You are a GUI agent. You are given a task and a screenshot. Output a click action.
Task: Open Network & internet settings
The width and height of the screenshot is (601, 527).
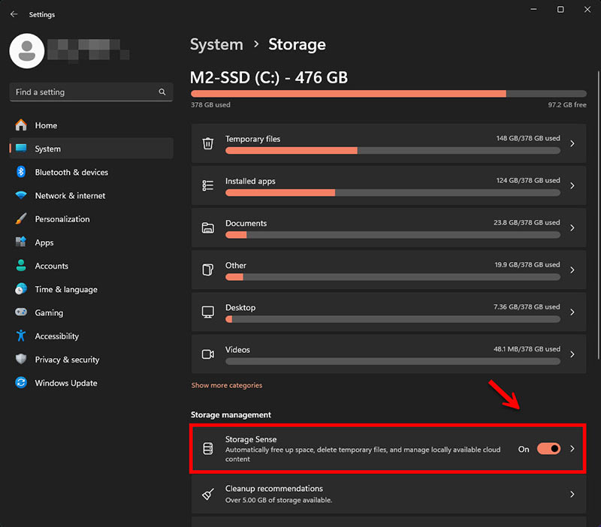pos(91,195)
